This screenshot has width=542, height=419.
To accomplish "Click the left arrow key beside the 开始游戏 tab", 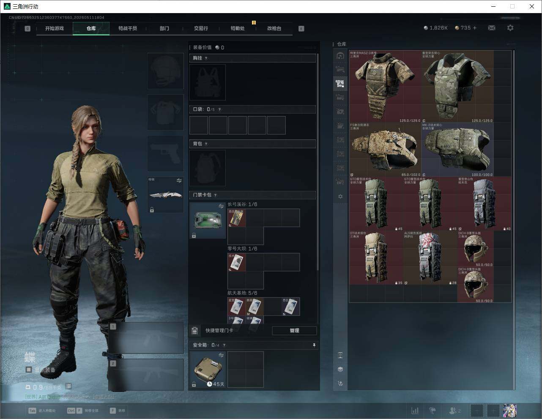I will (x=27, y=29).
